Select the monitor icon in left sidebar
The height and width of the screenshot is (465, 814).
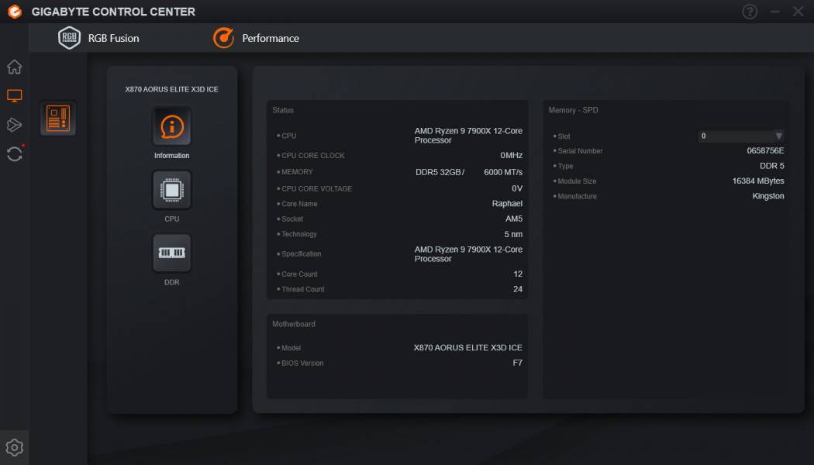click(x=14, y=96)
